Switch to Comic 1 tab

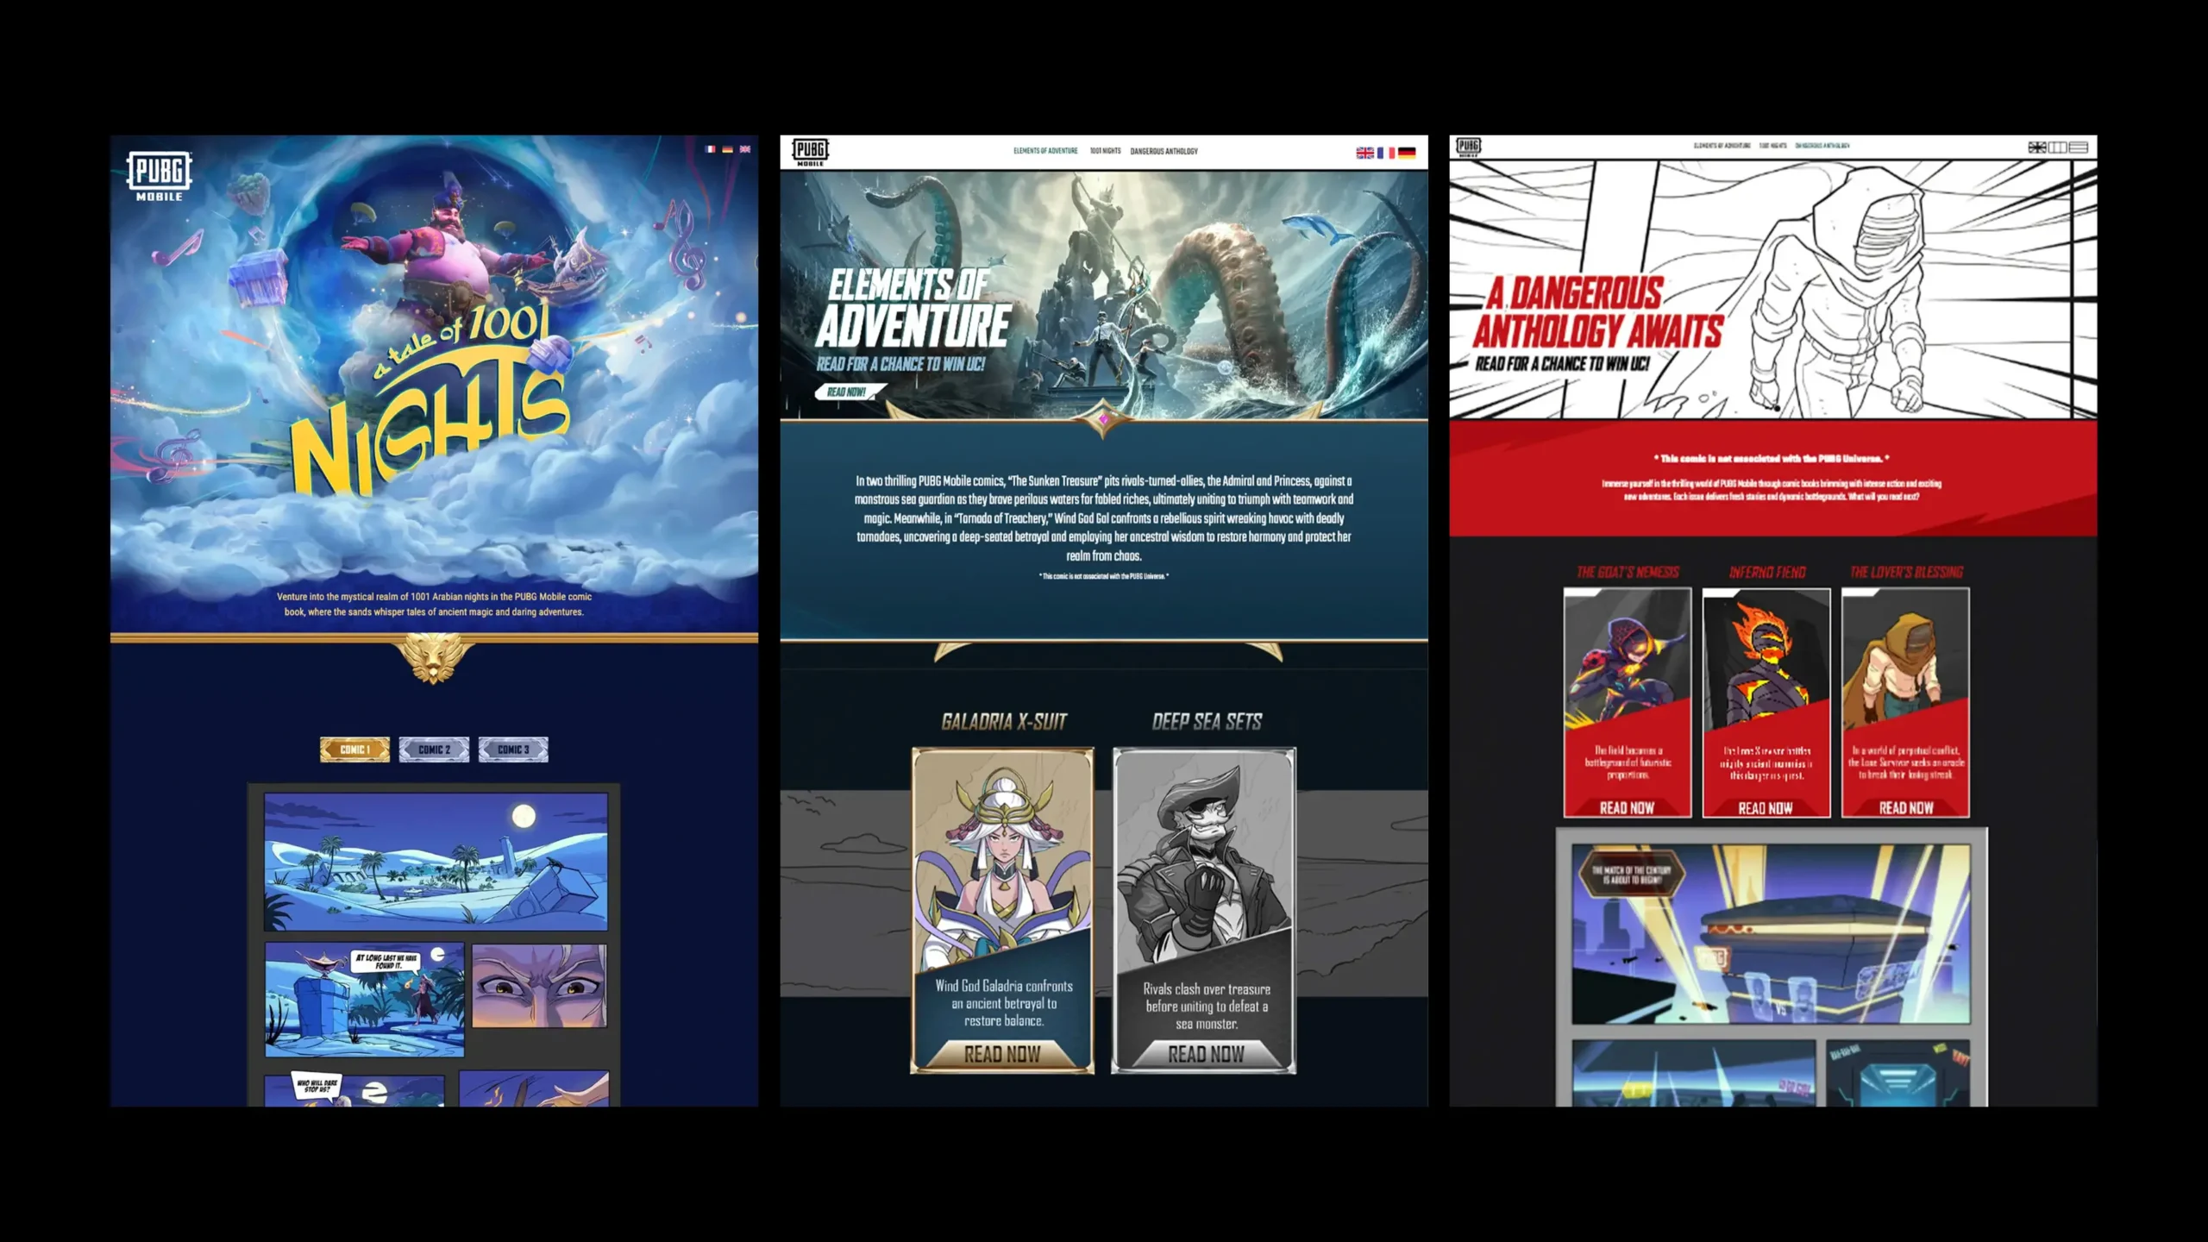[x=354, y=750]
